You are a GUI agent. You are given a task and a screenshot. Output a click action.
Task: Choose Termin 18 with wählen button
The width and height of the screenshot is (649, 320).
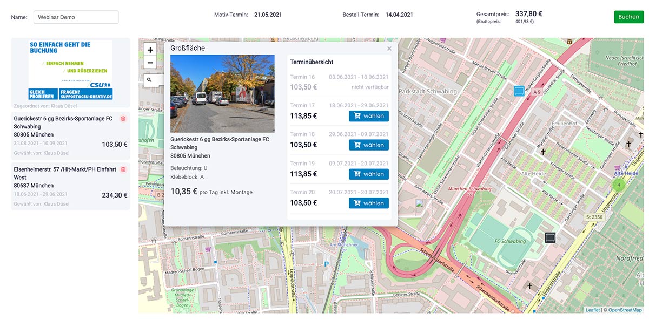[x=368, y=145]
